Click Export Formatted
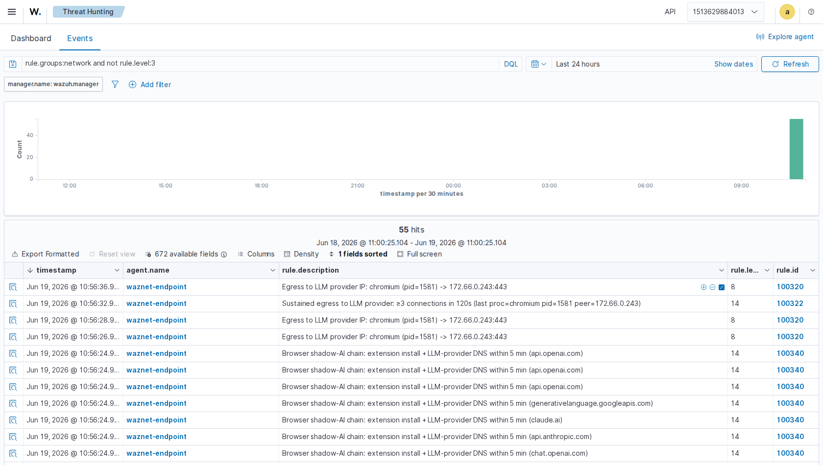 tap(46, 254)
